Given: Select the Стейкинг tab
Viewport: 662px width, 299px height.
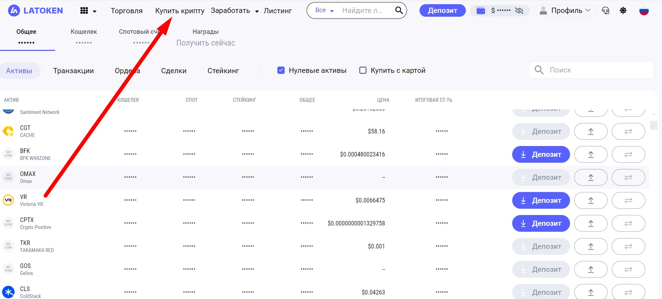Looking at the screenshot, I should [223, 71].
